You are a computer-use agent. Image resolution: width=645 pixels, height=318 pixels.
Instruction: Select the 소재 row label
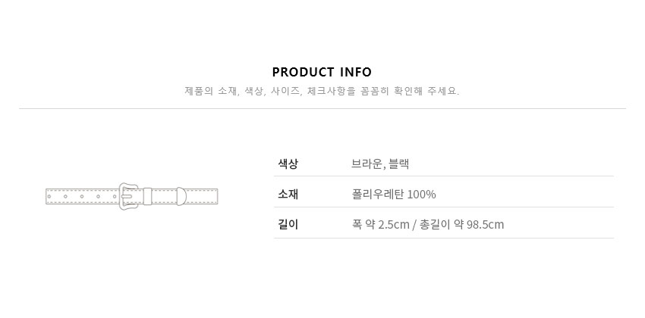(x=288, y=194)
